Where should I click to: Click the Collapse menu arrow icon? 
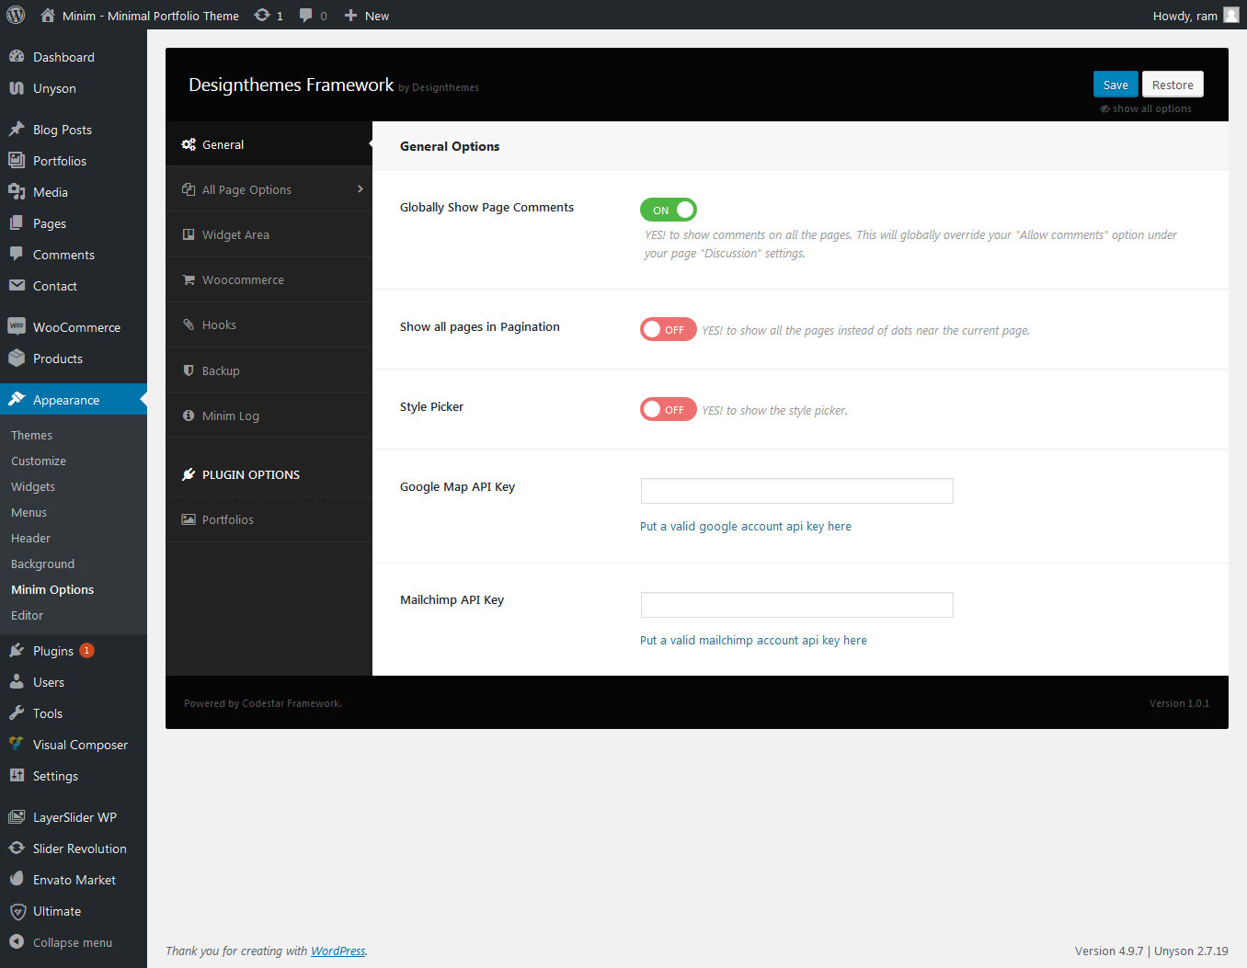pos(17,941)
